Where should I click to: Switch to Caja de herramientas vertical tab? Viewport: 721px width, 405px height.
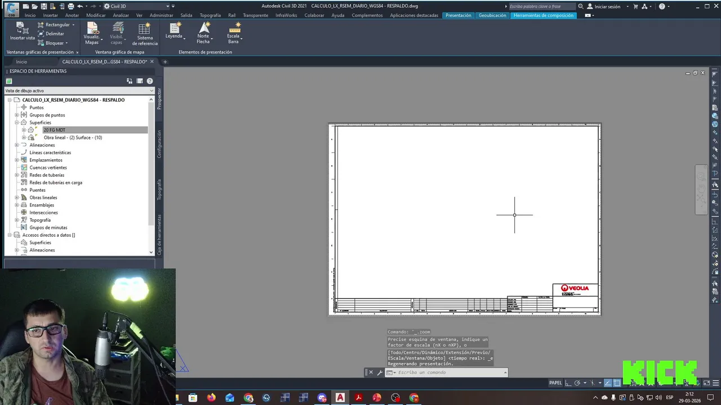(159, 235)
